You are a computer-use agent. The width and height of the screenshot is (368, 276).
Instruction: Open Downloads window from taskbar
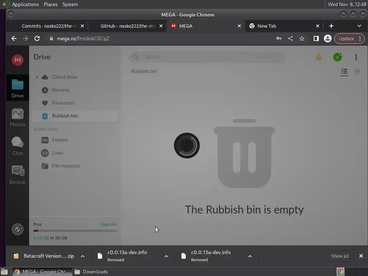(92, 272)
